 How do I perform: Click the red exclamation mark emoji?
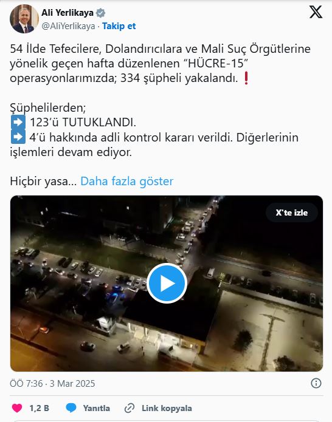point(246,78)
